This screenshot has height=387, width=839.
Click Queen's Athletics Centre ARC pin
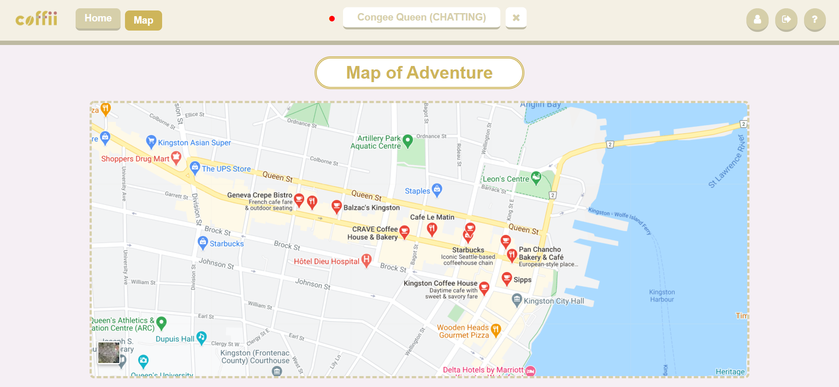[x=161, y=323]
